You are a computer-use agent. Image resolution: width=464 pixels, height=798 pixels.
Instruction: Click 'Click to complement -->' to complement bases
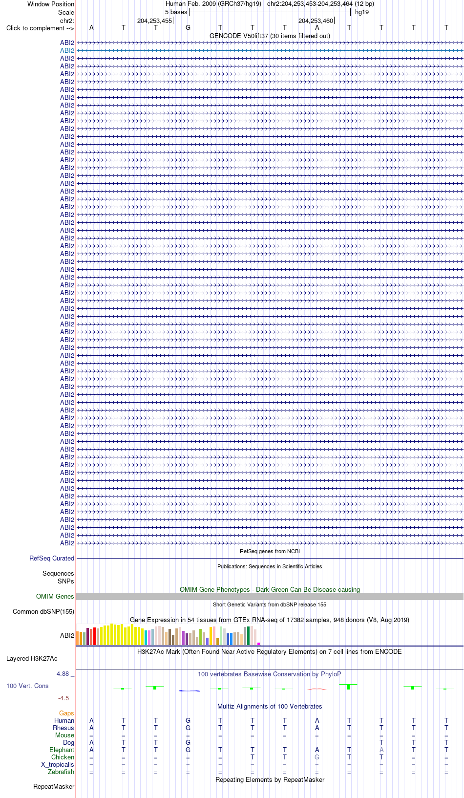pos(40,28)
